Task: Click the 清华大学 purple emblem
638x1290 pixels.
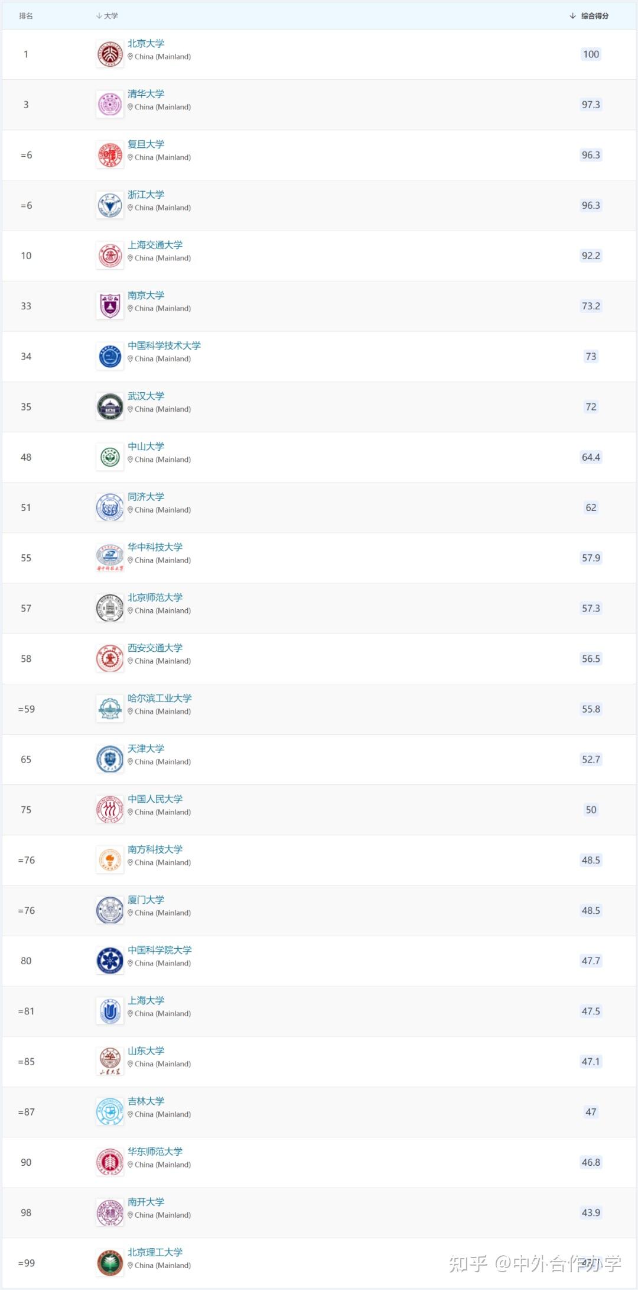Action: pyautogui.click(x=110, y=105)
